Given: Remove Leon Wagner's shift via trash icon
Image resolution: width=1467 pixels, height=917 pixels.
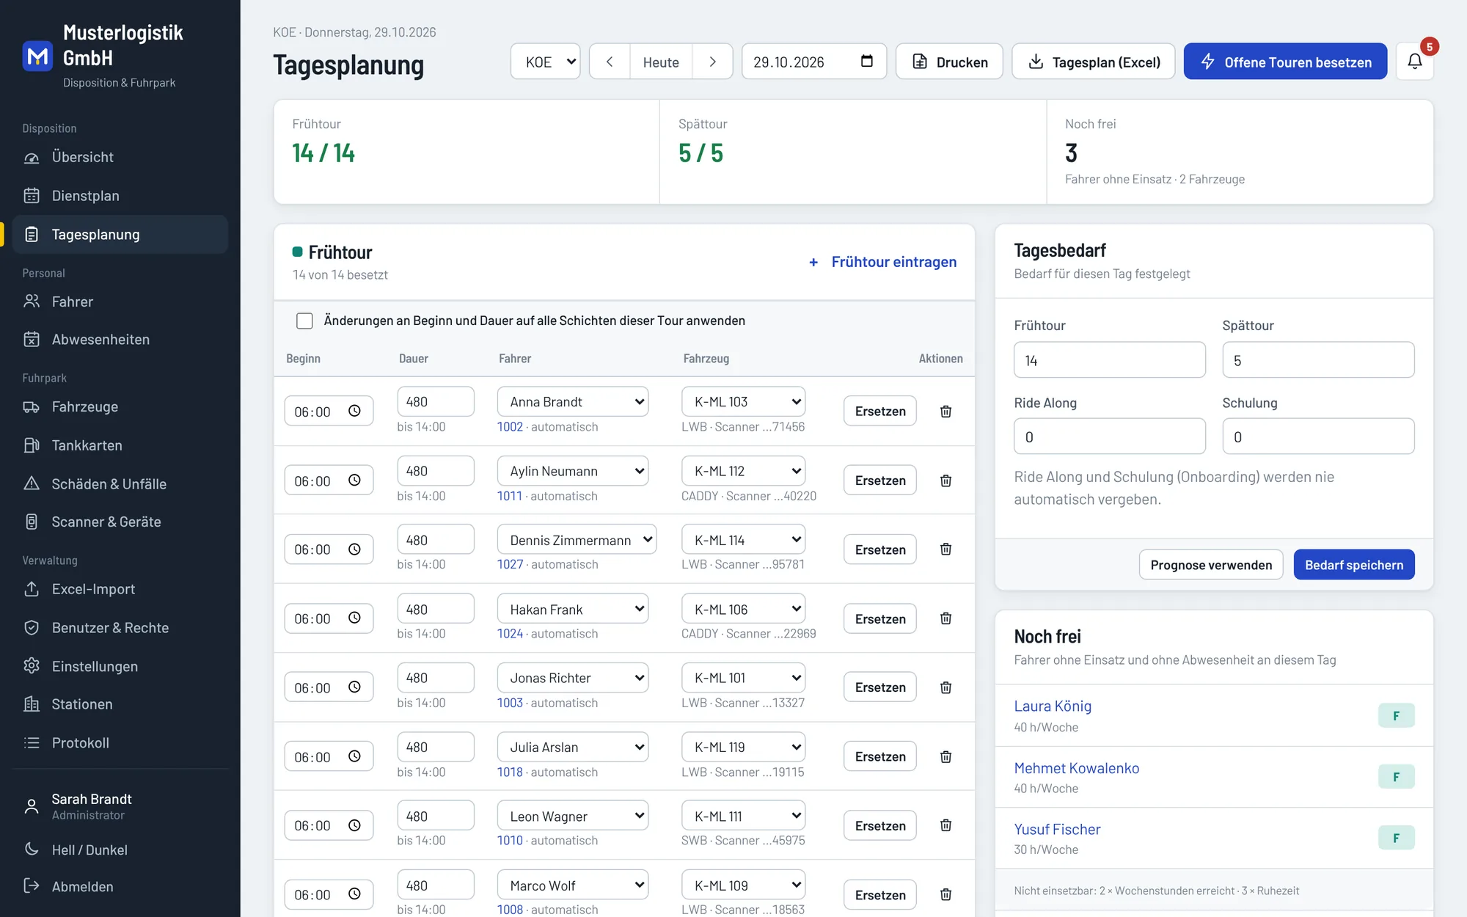Looking at the screenshot, I should 945,825.
